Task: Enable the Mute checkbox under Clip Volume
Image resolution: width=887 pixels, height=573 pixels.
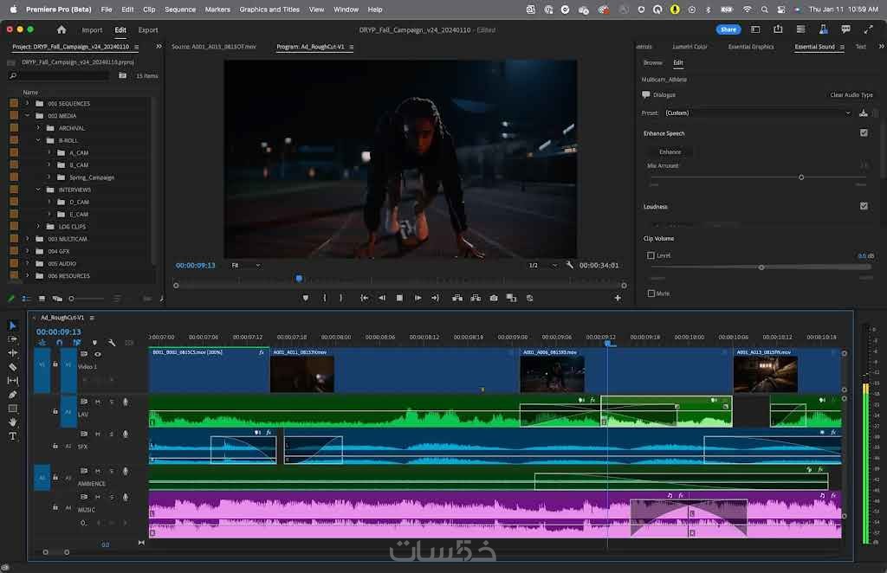Action: 651,293
